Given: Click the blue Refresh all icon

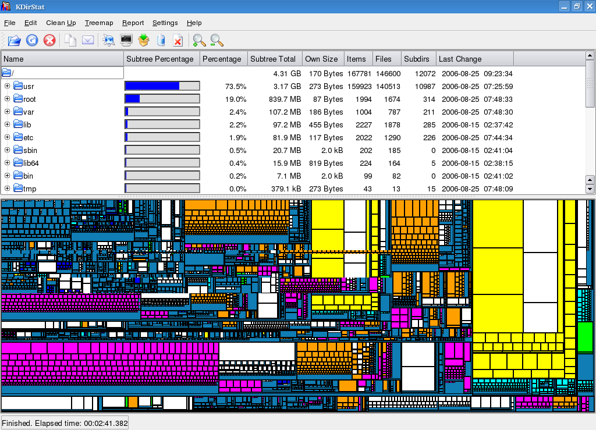Looking at the screenshot, I should 32,40.
